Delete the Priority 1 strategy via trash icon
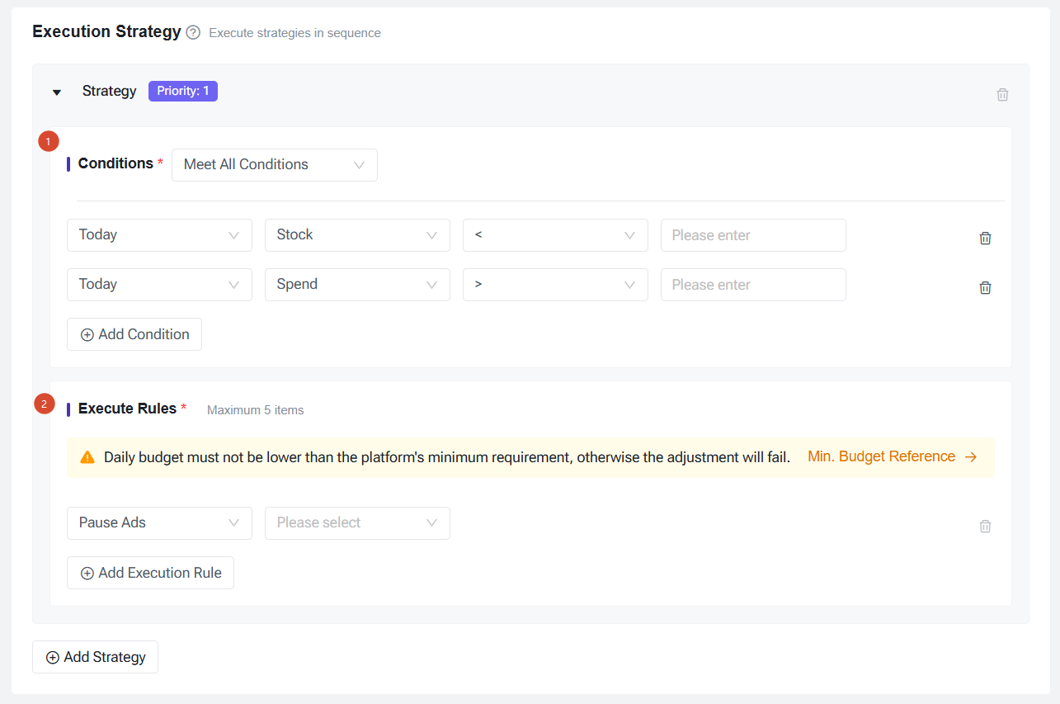Screen dimensions: 1060x704 1002,94
